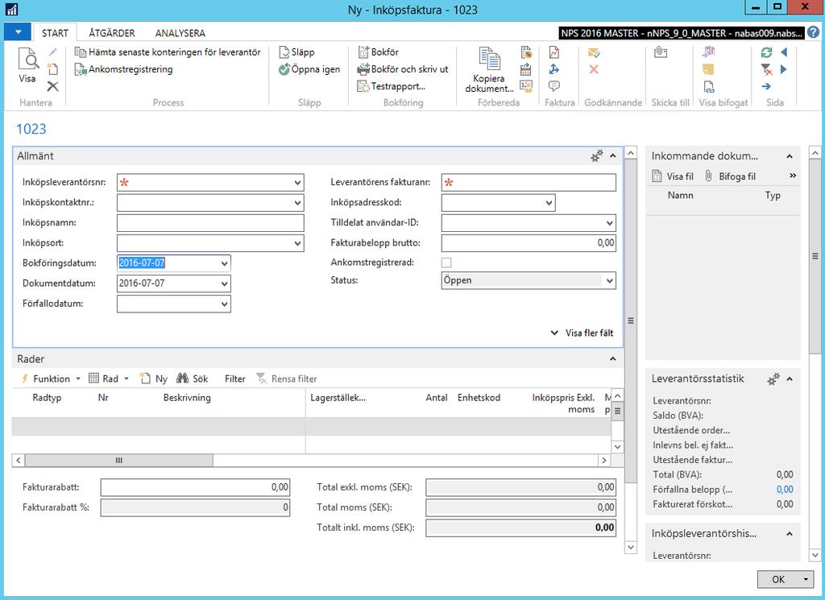Image resolution: width=825 pixels, height=600 pixels.
Task: Open the Inköpsleverantörsnr dropdown
Action: [x=298, y=183]
